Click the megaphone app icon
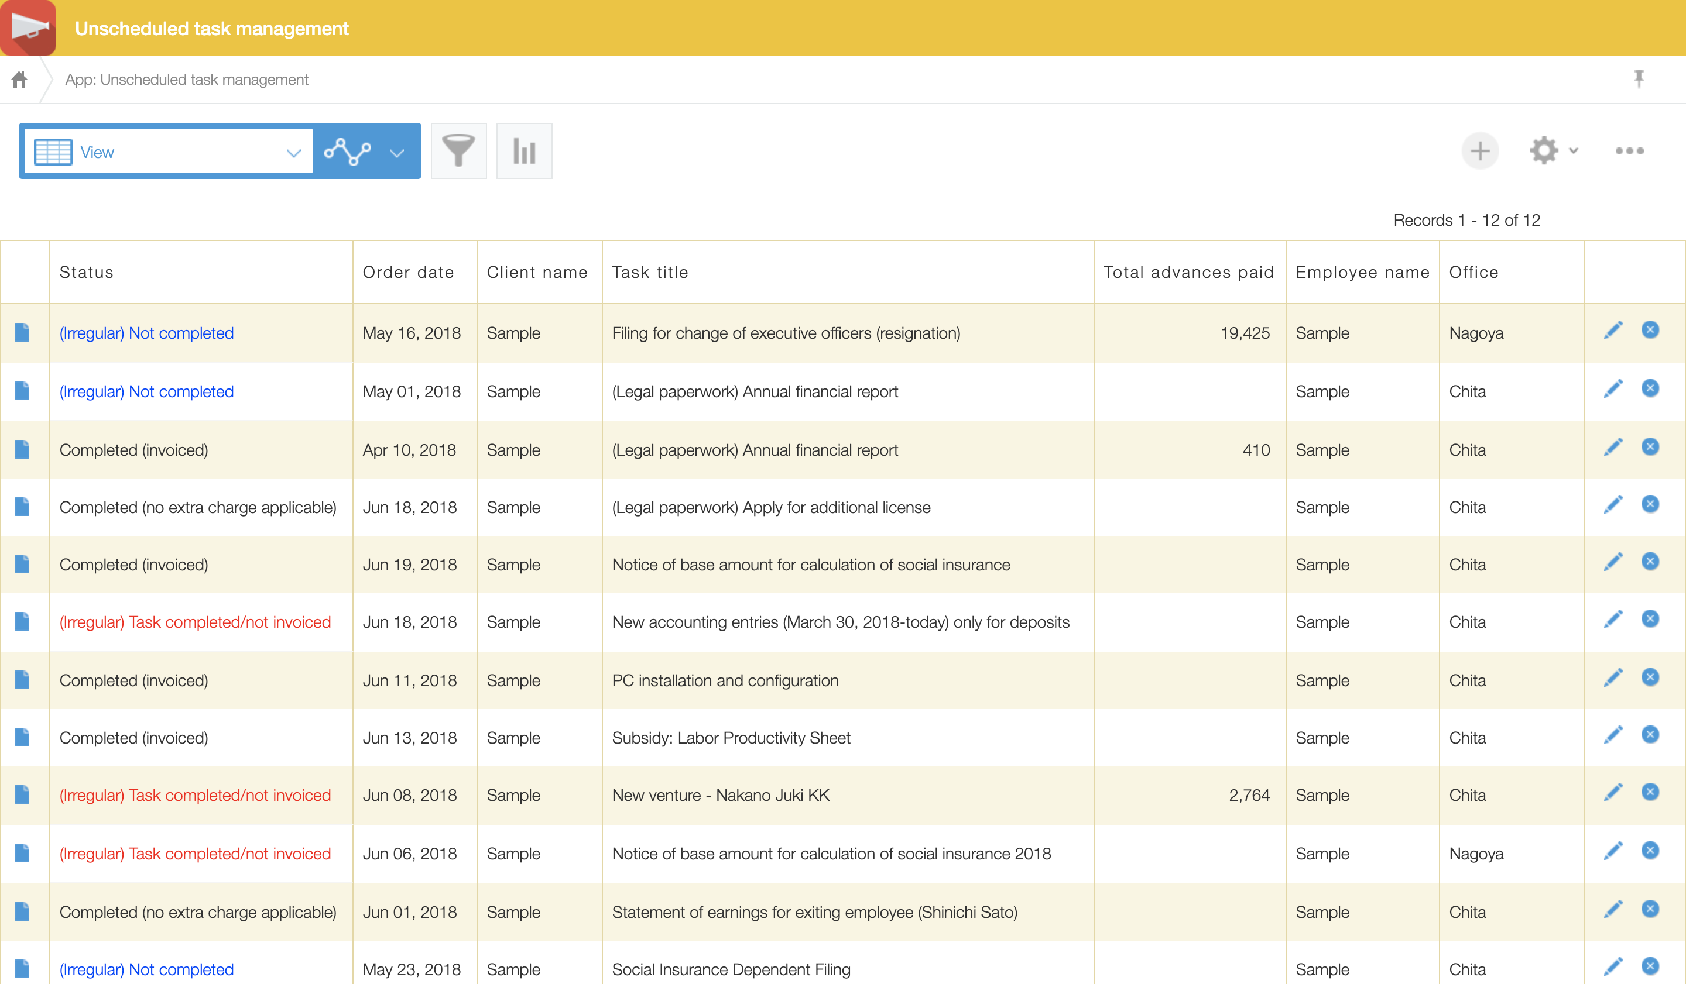1686x984 pixels. tap(28, 28)
